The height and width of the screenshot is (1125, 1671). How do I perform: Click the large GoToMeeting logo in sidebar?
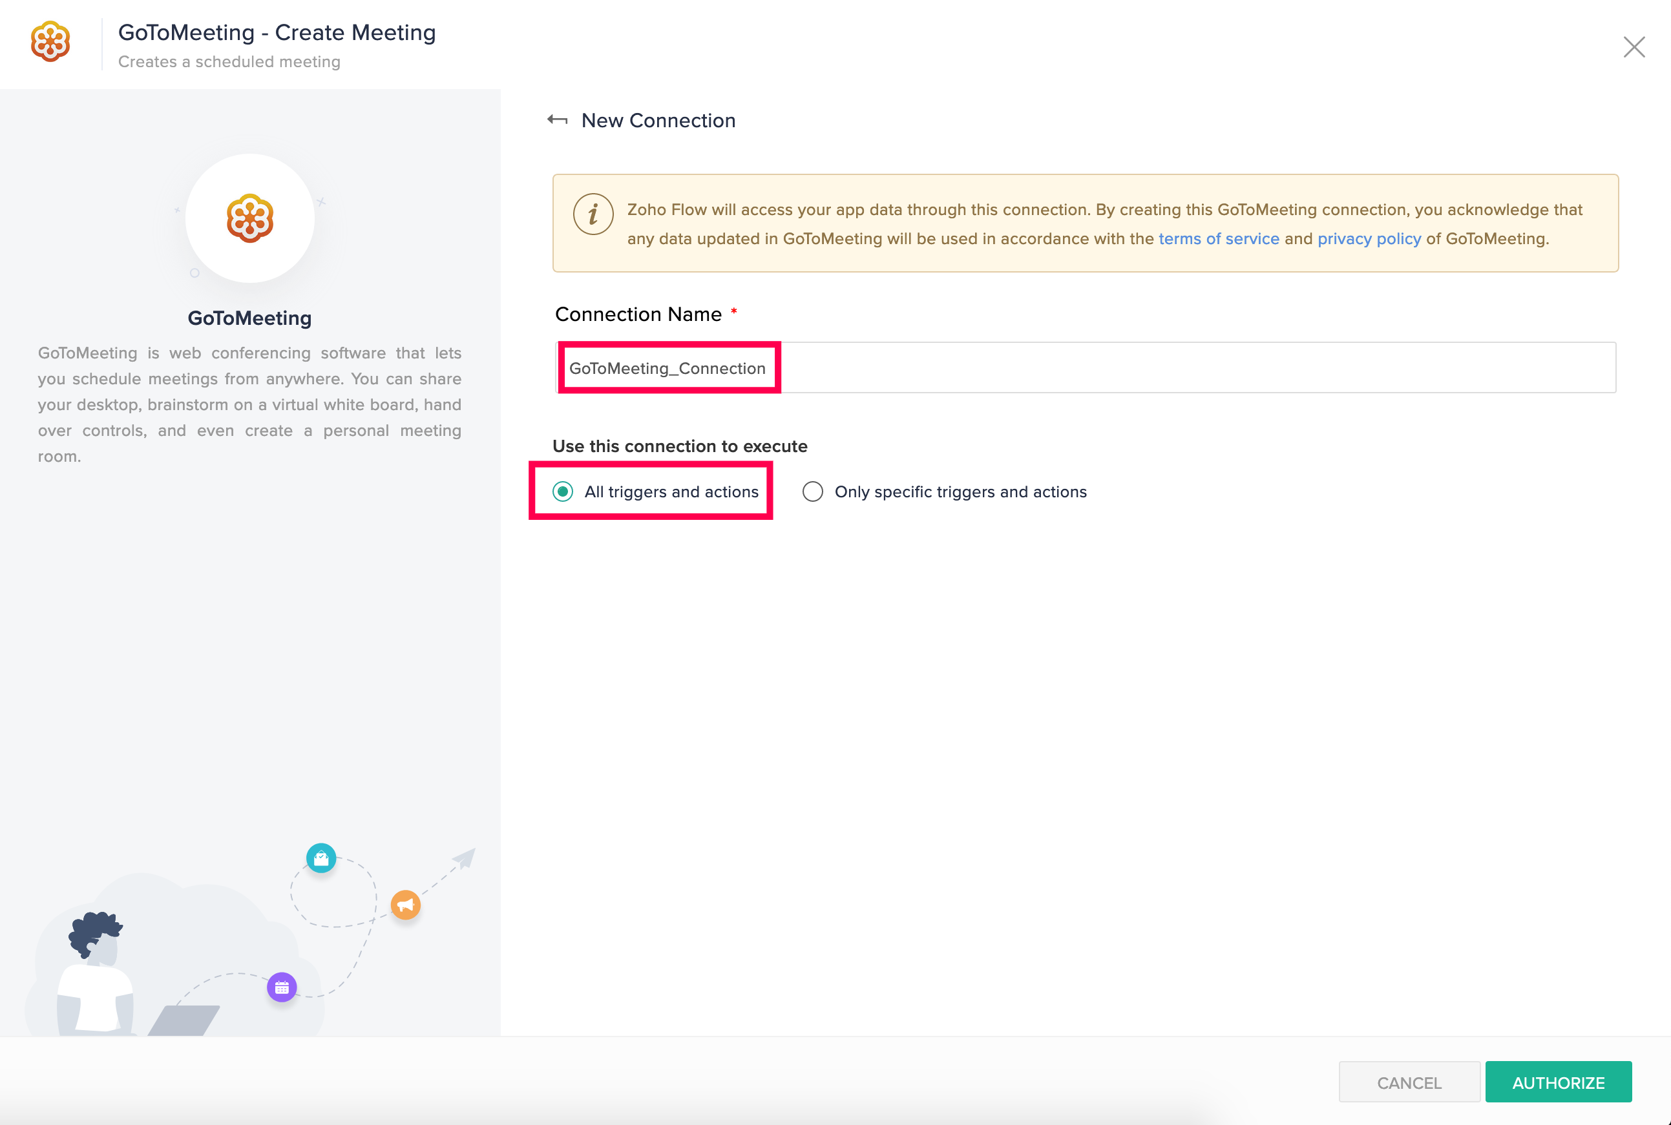tap(250, 218)
